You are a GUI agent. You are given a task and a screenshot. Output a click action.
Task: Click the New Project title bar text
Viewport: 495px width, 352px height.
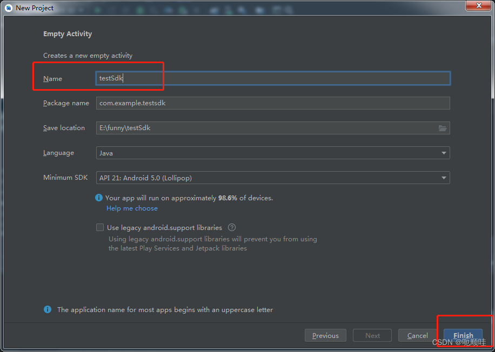[x=35, y=8]
